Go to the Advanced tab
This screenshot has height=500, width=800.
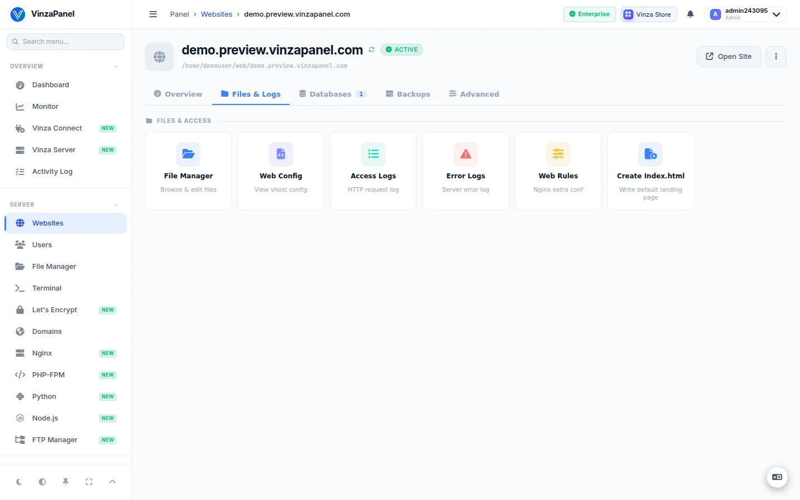474,94
